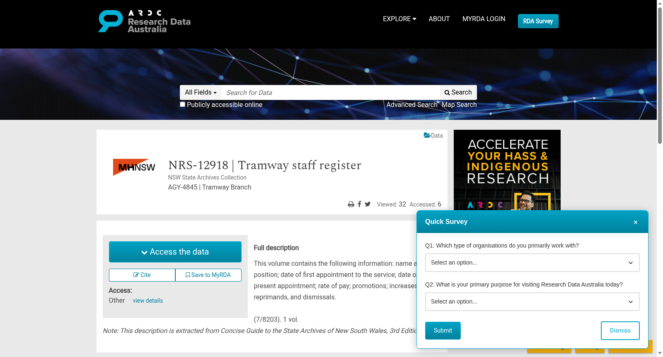Click the print icon
This screenshot has height=357, width=663.
pyautogui.click(x=351, y=204)
